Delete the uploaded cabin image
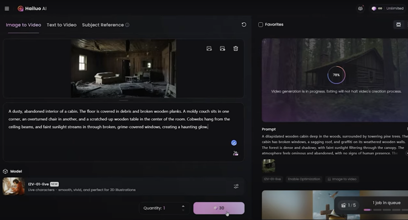 coord(236,49)
